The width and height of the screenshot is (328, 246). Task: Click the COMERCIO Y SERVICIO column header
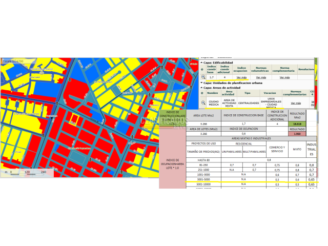pos(277,149)
